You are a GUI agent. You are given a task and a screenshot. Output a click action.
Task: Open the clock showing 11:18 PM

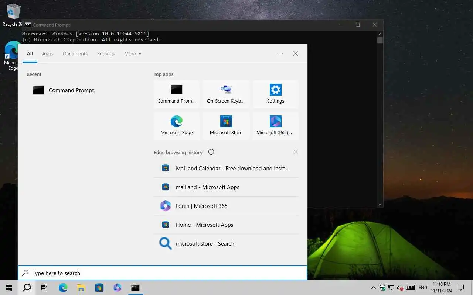(x=441, y=288)
